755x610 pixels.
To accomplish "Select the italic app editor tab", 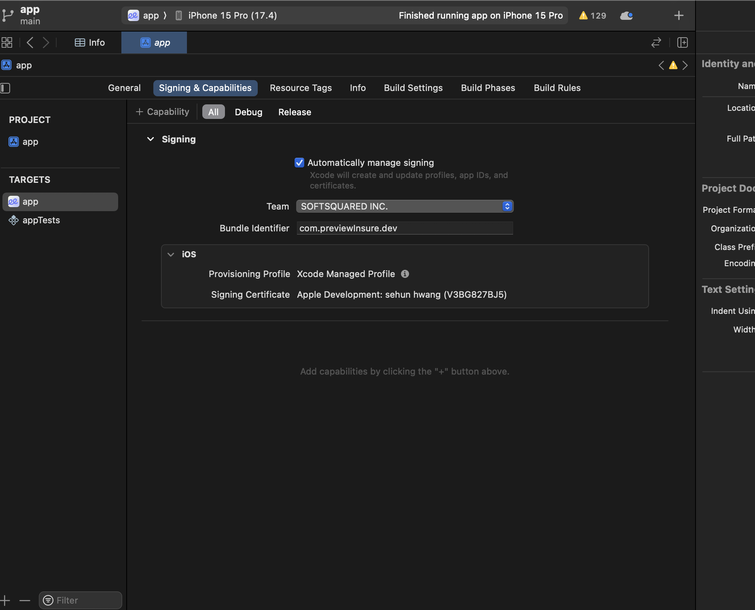I will [154, 42].
